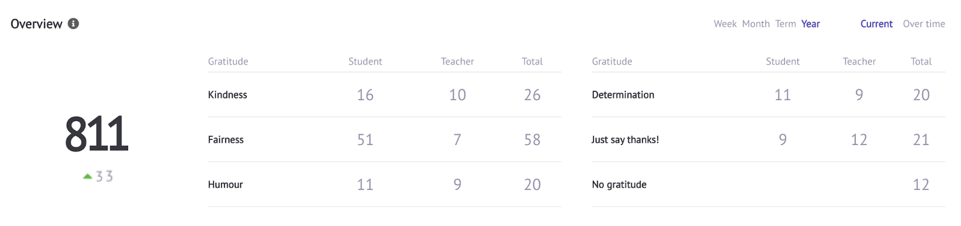The height and width of the screenshot is (226, 961).
Task: Open the Determination row
Action: (768, 95)
